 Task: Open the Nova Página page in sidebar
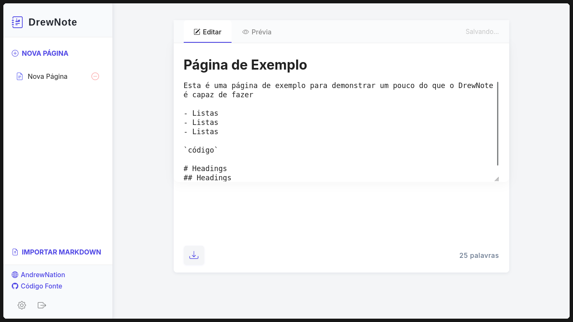[47, 76]
